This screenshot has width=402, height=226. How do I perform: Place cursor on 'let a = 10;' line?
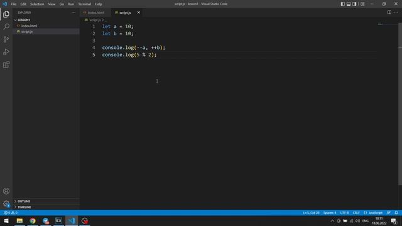click(117, 26)
